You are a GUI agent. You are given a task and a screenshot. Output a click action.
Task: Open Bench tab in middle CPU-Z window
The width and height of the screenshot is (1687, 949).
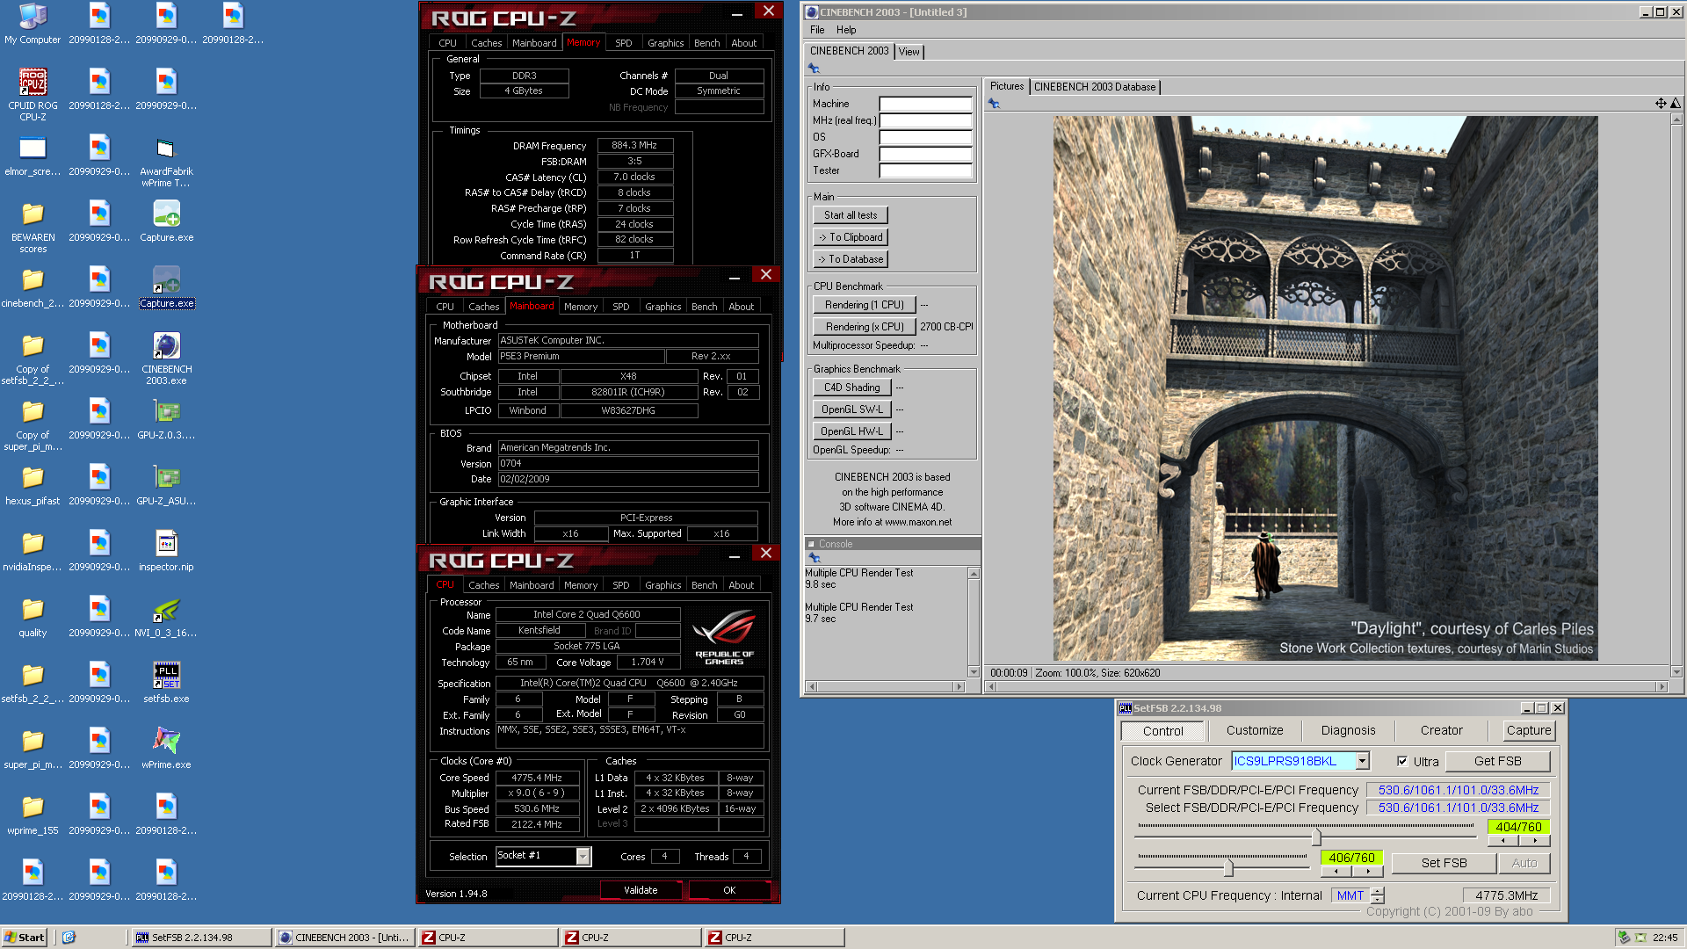(x=704, y=307)
